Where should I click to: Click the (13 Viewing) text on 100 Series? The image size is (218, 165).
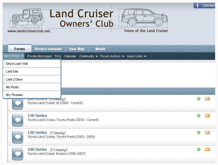tap(59, 150)
